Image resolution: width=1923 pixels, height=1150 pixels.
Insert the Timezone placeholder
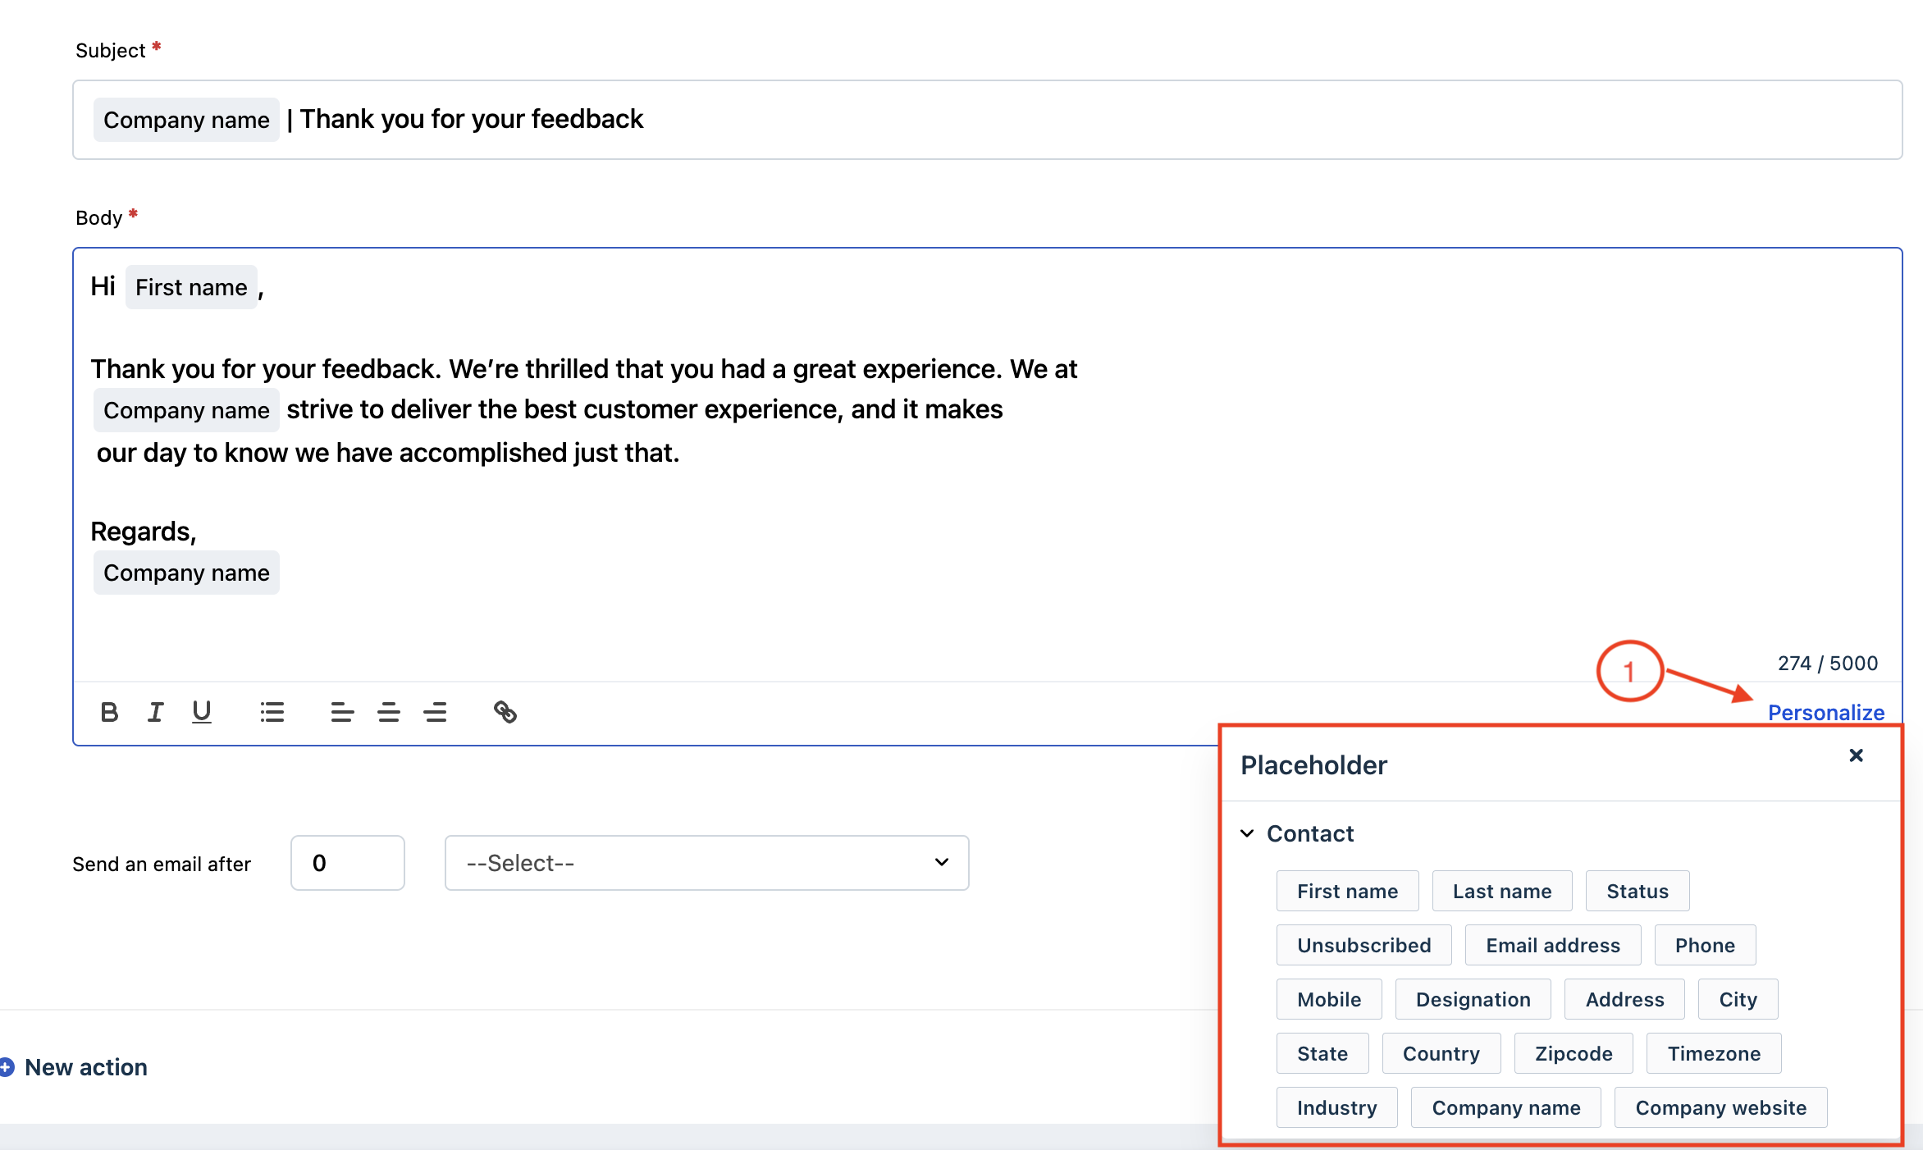[x=1713, y=1053]
